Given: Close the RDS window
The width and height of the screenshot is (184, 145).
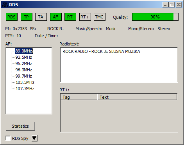Looking at the screenshot, I should (179, 5).
